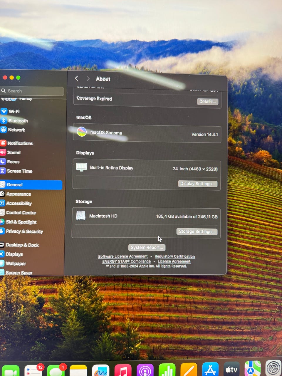
Task: Open Appearance settings
Action: (x=16, y=194)
